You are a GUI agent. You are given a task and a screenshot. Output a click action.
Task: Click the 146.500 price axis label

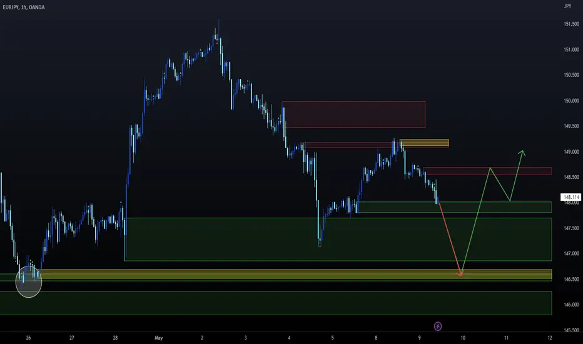[x=572, y=280]
